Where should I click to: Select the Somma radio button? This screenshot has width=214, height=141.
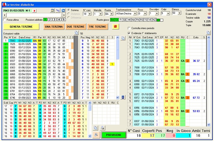tap(69, 10)
